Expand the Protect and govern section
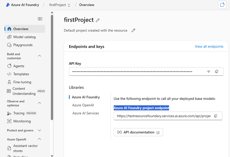The height and width of the screenshot is (157, 230). 39,130
